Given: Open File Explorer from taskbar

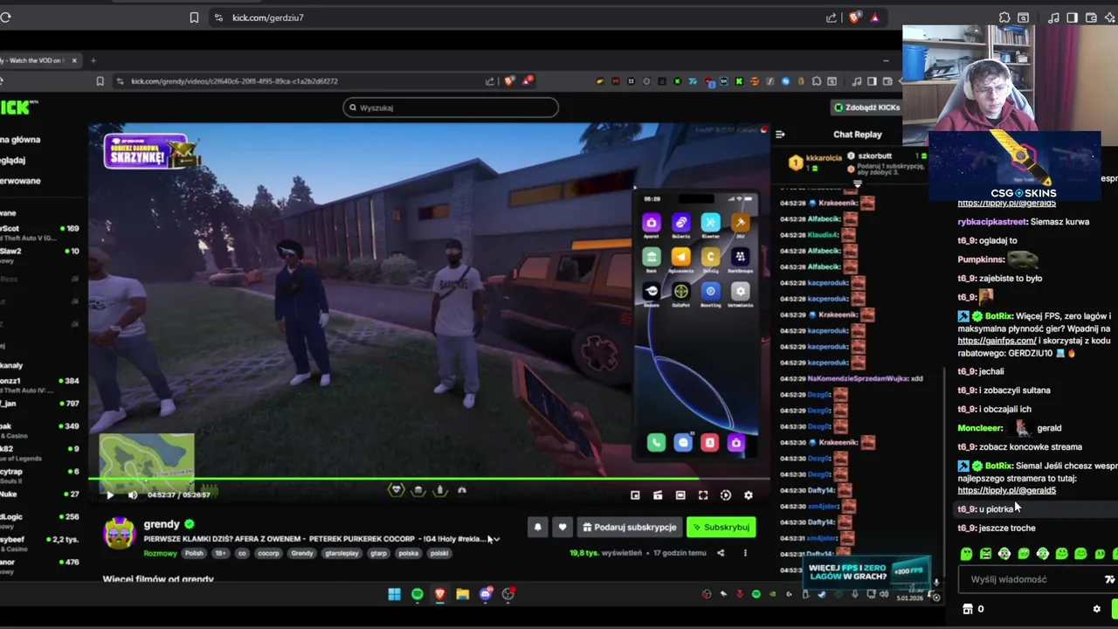Looking at the screenshot, I should [x=463, y=594].
